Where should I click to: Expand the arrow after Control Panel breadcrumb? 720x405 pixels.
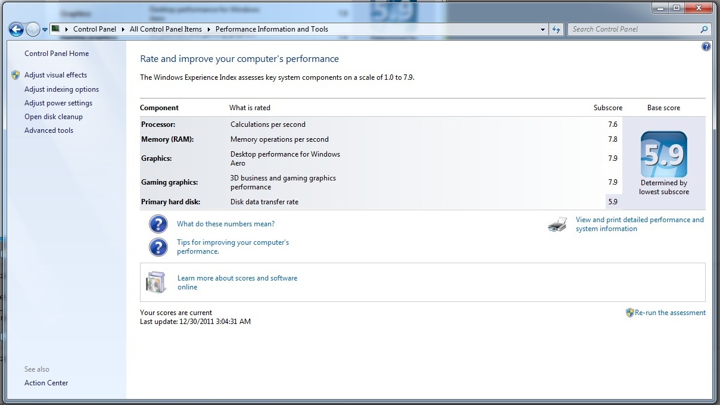click(x=123, y=29)
